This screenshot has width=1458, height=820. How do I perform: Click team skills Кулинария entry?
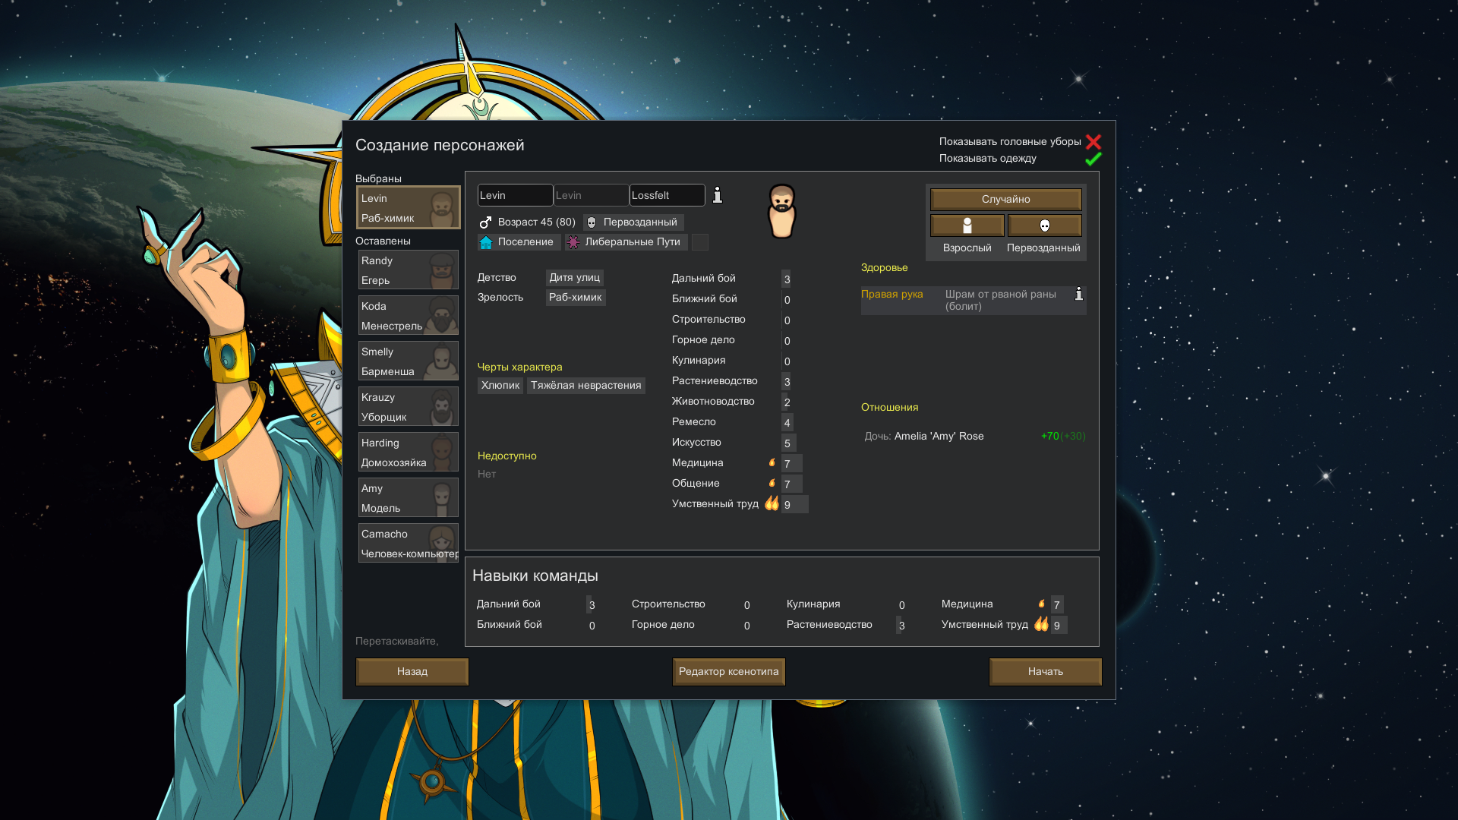[x=846, y=604]
